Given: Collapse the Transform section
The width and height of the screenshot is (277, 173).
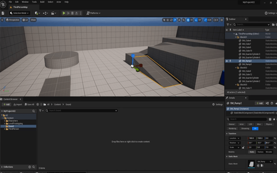Looking at the screenshot, I should [x=227, y=134].
